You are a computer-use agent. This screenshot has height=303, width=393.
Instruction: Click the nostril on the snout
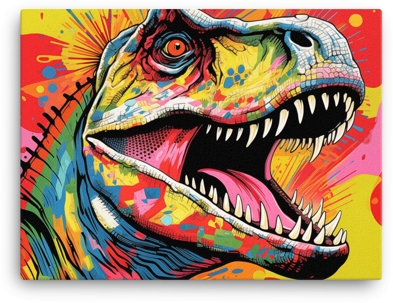coord(301,38)
